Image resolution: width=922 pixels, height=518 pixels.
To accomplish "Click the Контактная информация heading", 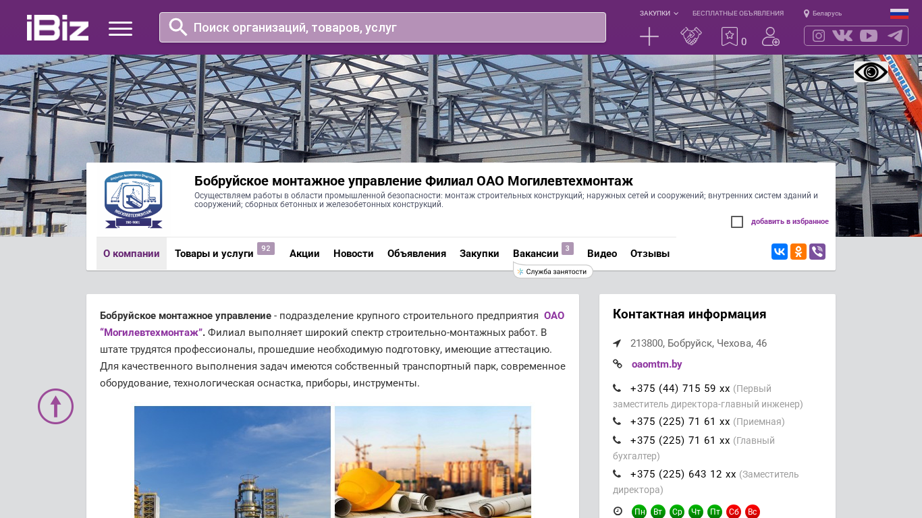I will point(689,314).
